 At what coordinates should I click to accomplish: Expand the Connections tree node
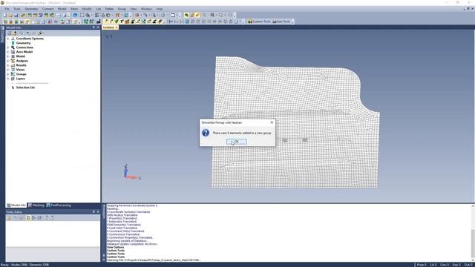[x=8, y=47]
